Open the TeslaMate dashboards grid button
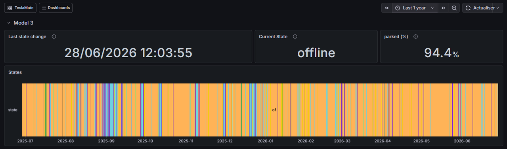507x149 pixels. [x=20, y=8]
